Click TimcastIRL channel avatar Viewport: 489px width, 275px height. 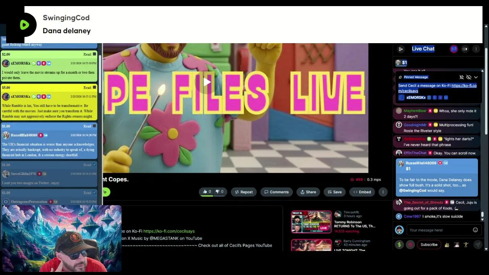click(x=338, y=214)
